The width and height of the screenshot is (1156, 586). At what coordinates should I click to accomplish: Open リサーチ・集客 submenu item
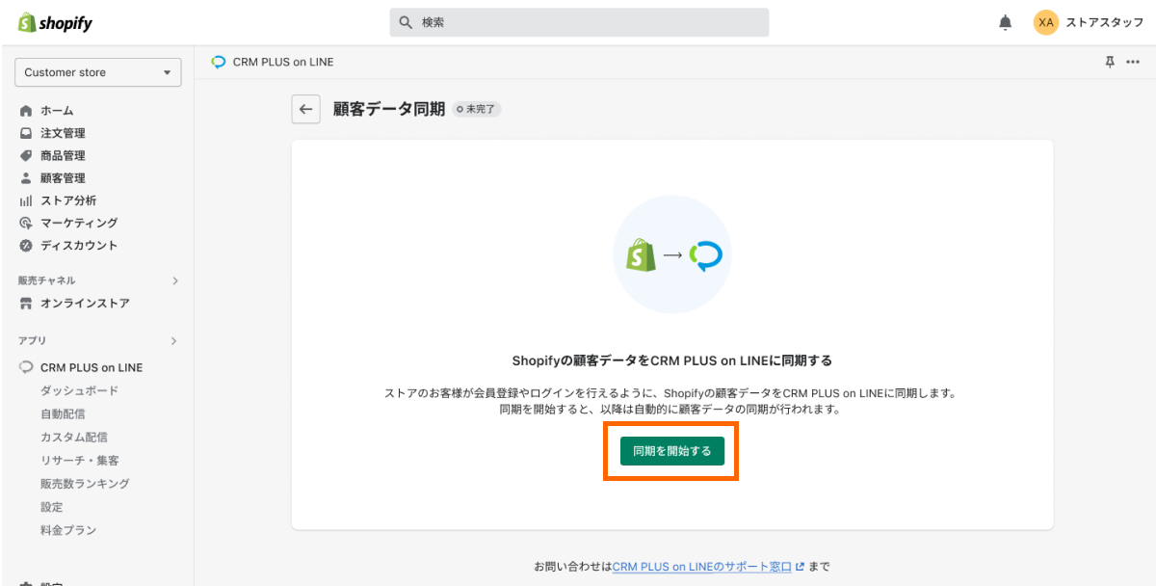(80, 461)
